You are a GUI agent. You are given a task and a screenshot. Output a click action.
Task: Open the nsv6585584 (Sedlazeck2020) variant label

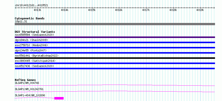34,35
